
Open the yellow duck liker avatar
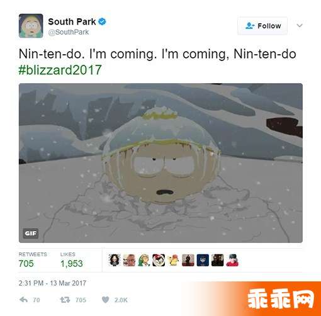click(x=173, y=260)
